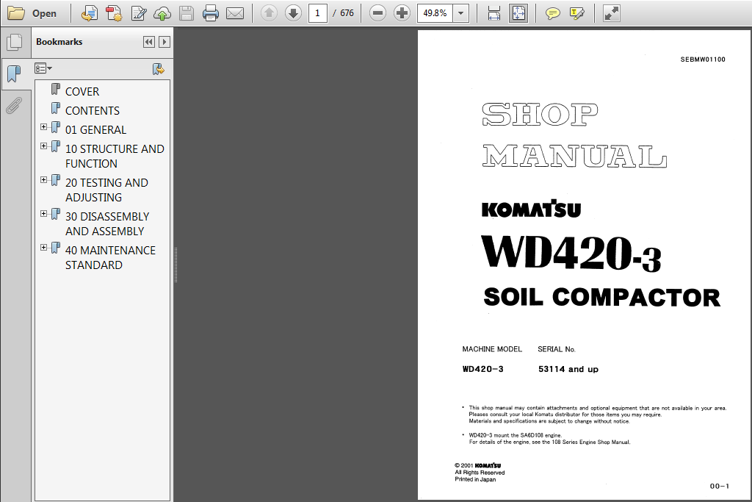Go to previous page arrow
Image resolution: width=752 pixels, height=502 pixels.
pos(269,13)
